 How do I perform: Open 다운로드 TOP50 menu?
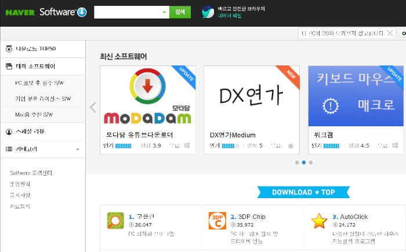(36, 49)
